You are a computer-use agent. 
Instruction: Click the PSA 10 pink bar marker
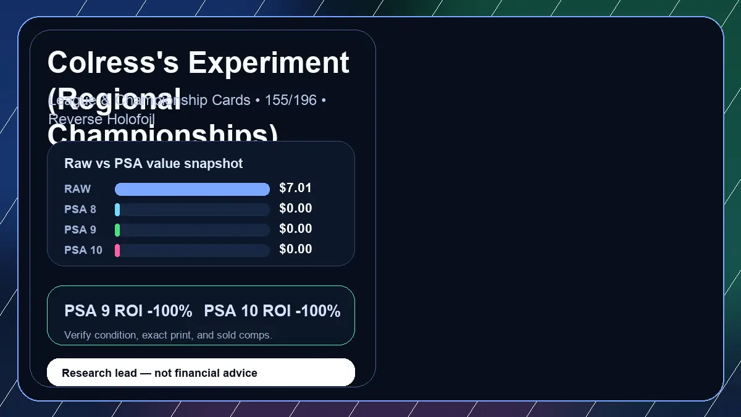point(117,250)
